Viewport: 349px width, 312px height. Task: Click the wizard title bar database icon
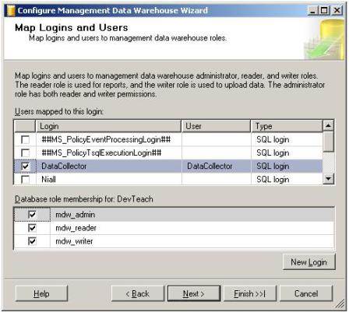[x=11, y=10]
